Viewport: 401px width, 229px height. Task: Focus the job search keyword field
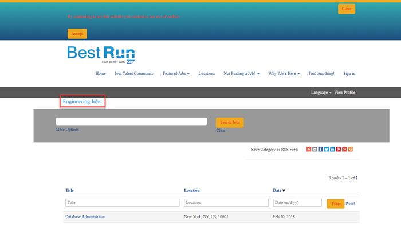[131, 122]
